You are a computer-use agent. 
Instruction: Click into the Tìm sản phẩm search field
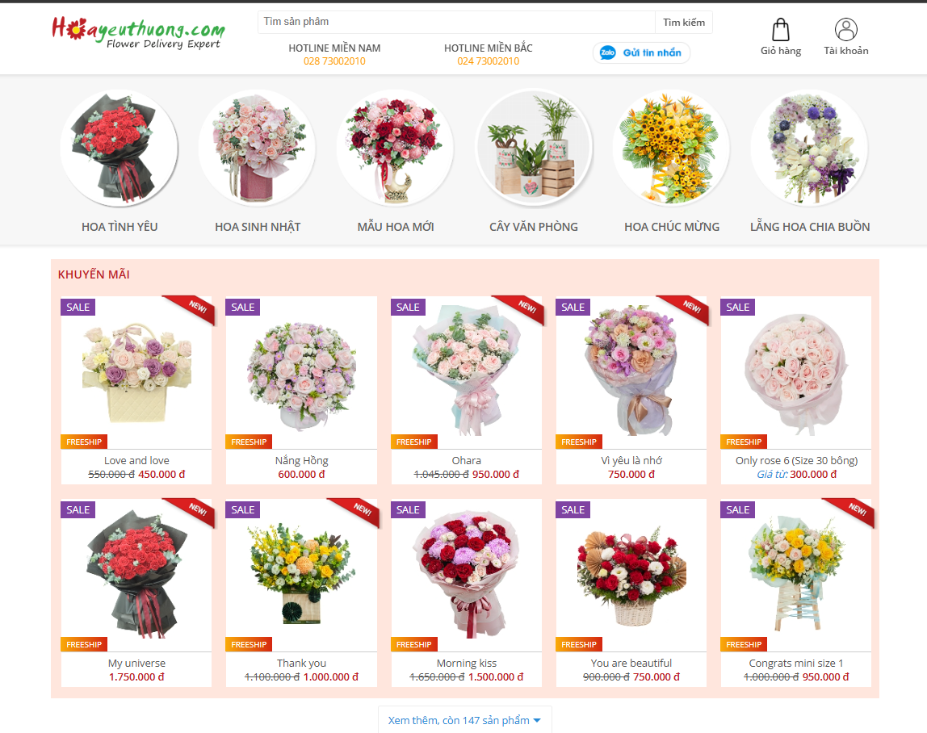tap(456, 22)
